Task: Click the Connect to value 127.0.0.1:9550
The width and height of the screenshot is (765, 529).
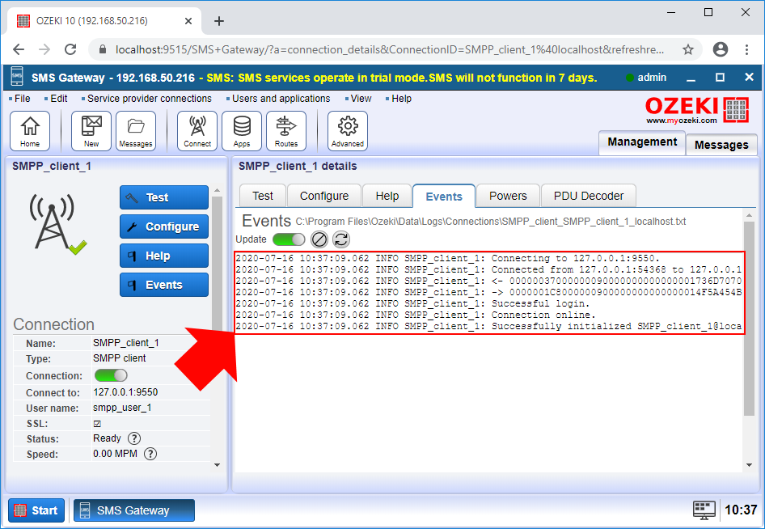Action: click(x=125, y=391)
